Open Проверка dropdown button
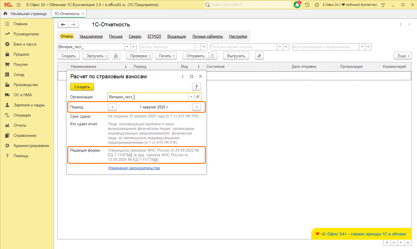The image size is (417, 249). tap(139, 56)
